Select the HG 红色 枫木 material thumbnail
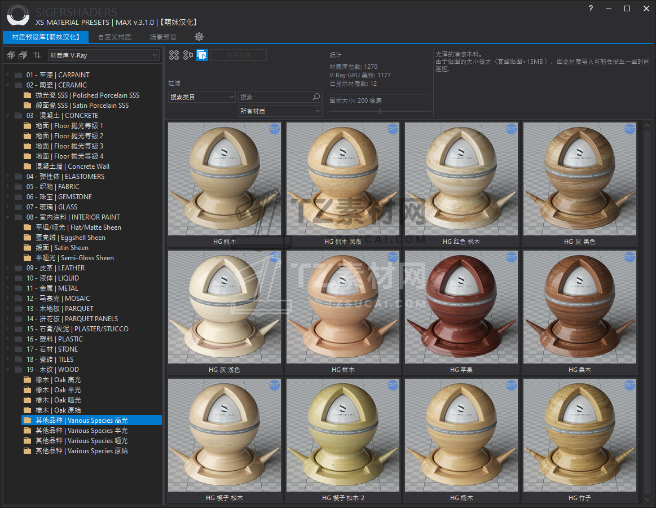 (x=461, y=179)
